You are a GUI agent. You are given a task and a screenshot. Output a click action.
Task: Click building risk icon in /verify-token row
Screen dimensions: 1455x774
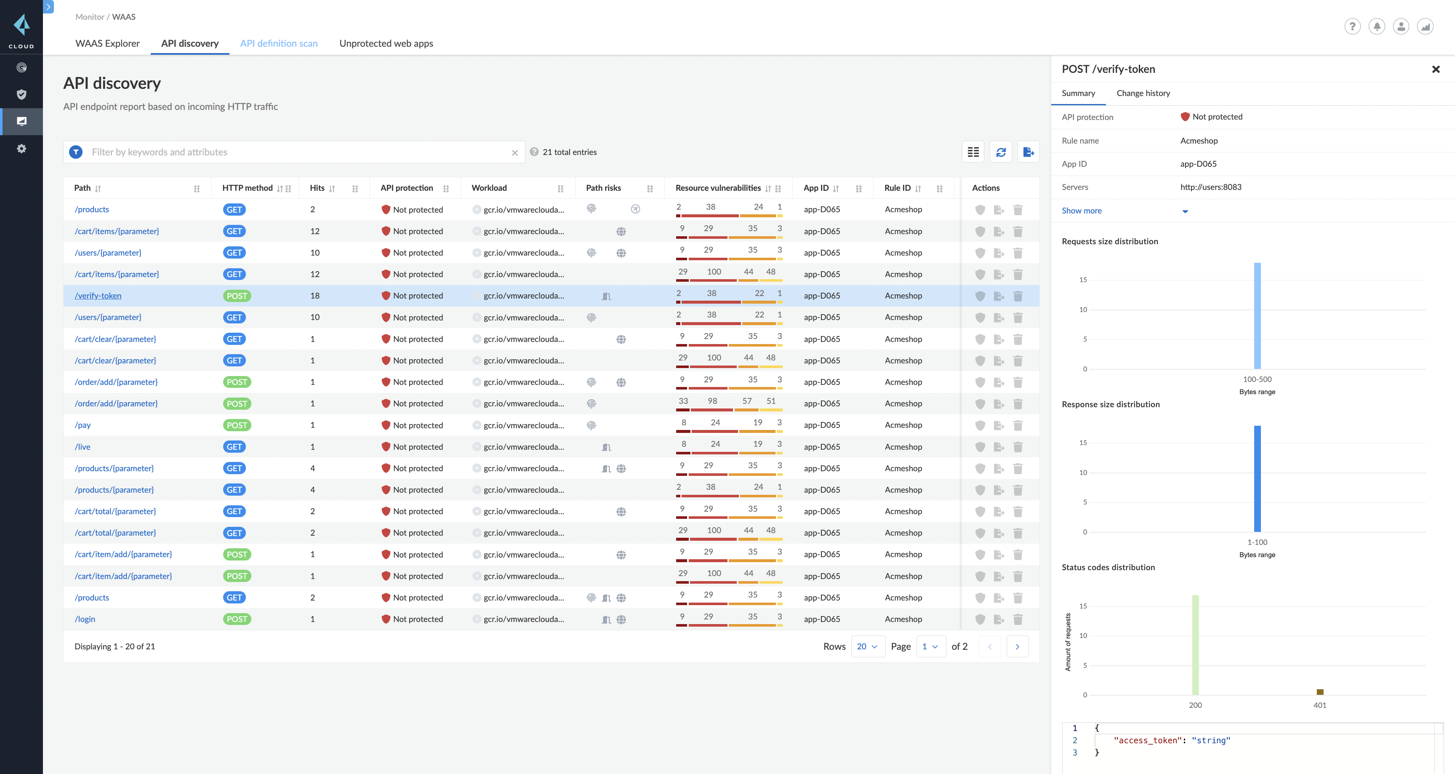pos(606,296)
